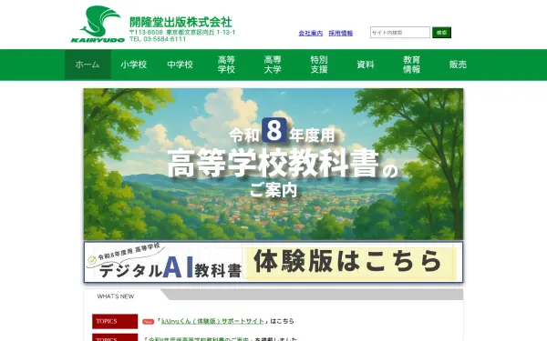The width and height of the screenshot is (547, 341).
Task: Click the 開隆堂出版株式会社 company name
Action: (181, 22)
